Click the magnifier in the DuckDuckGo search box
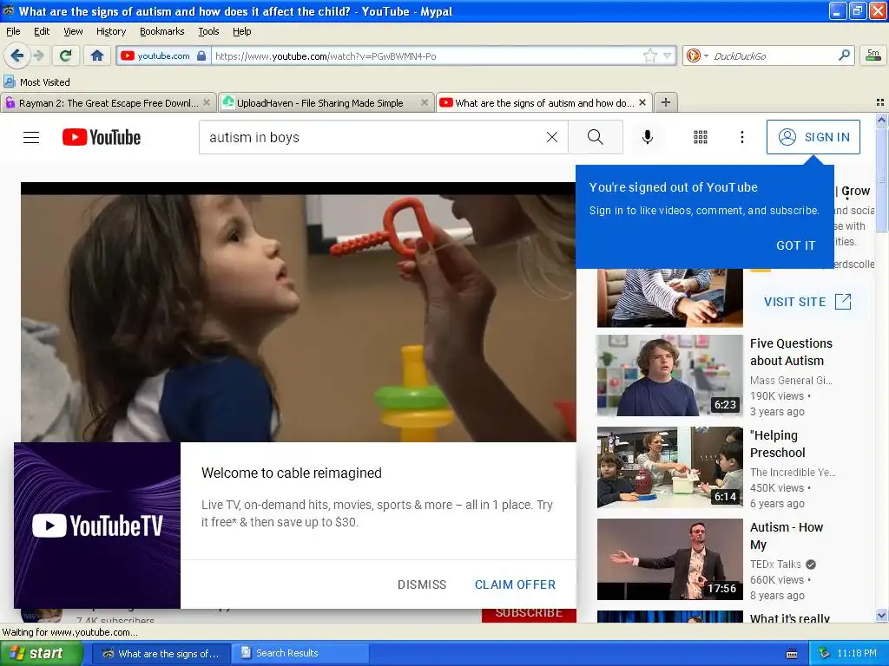The image size is (889, 666). (844, 55)
